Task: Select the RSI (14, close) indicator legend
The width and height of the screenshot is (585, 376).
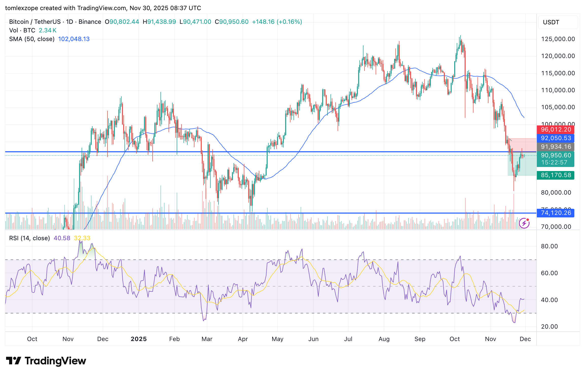Action: (29, 238)
